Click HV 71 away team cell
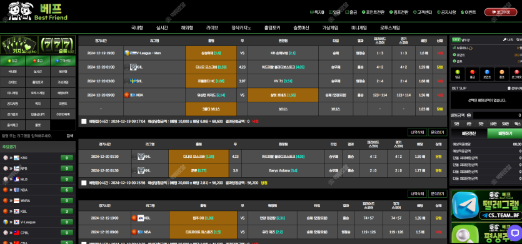The height and width of the screenshot is (244, 522). click(283, 81)
